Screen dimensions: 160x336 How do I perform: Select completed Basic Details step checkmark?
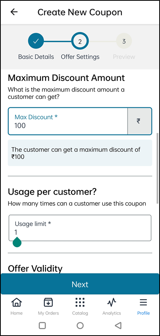(36, 41)
